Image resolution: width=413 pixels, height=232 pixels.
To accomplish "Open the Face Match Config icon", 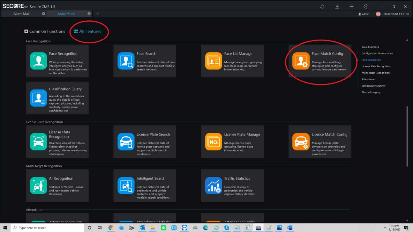I will [301, 61].
